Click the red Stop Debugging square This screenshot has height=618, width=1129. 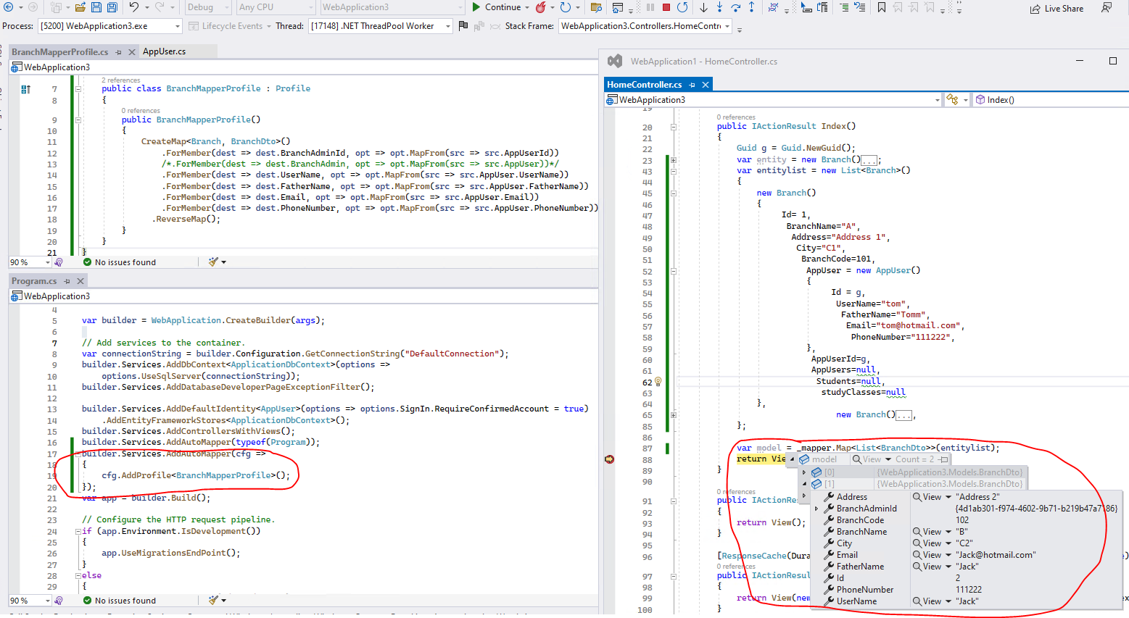point(666,7)
